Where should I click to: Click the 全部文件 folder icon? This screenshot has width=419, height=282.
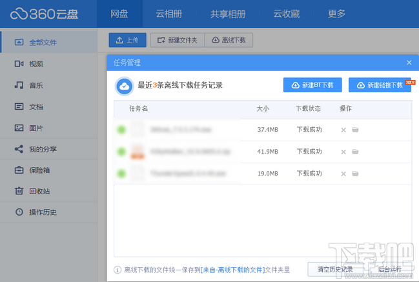click(x=19, y=42)
